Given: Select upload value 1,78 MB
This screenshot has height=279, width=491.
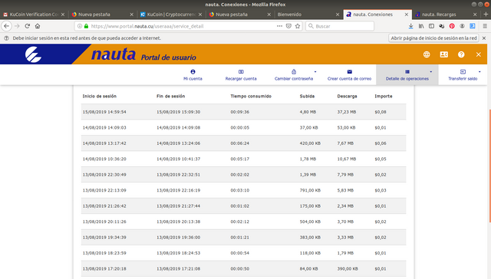Looking at the screenshot, I should pyautogui.click(x=308, y=159).
